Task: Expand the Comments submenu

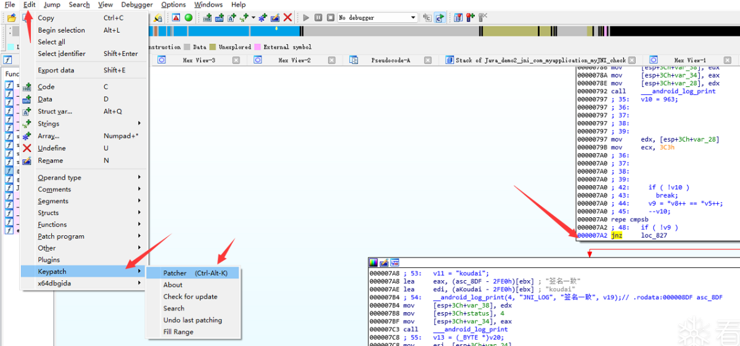Action: pos(84,190)
